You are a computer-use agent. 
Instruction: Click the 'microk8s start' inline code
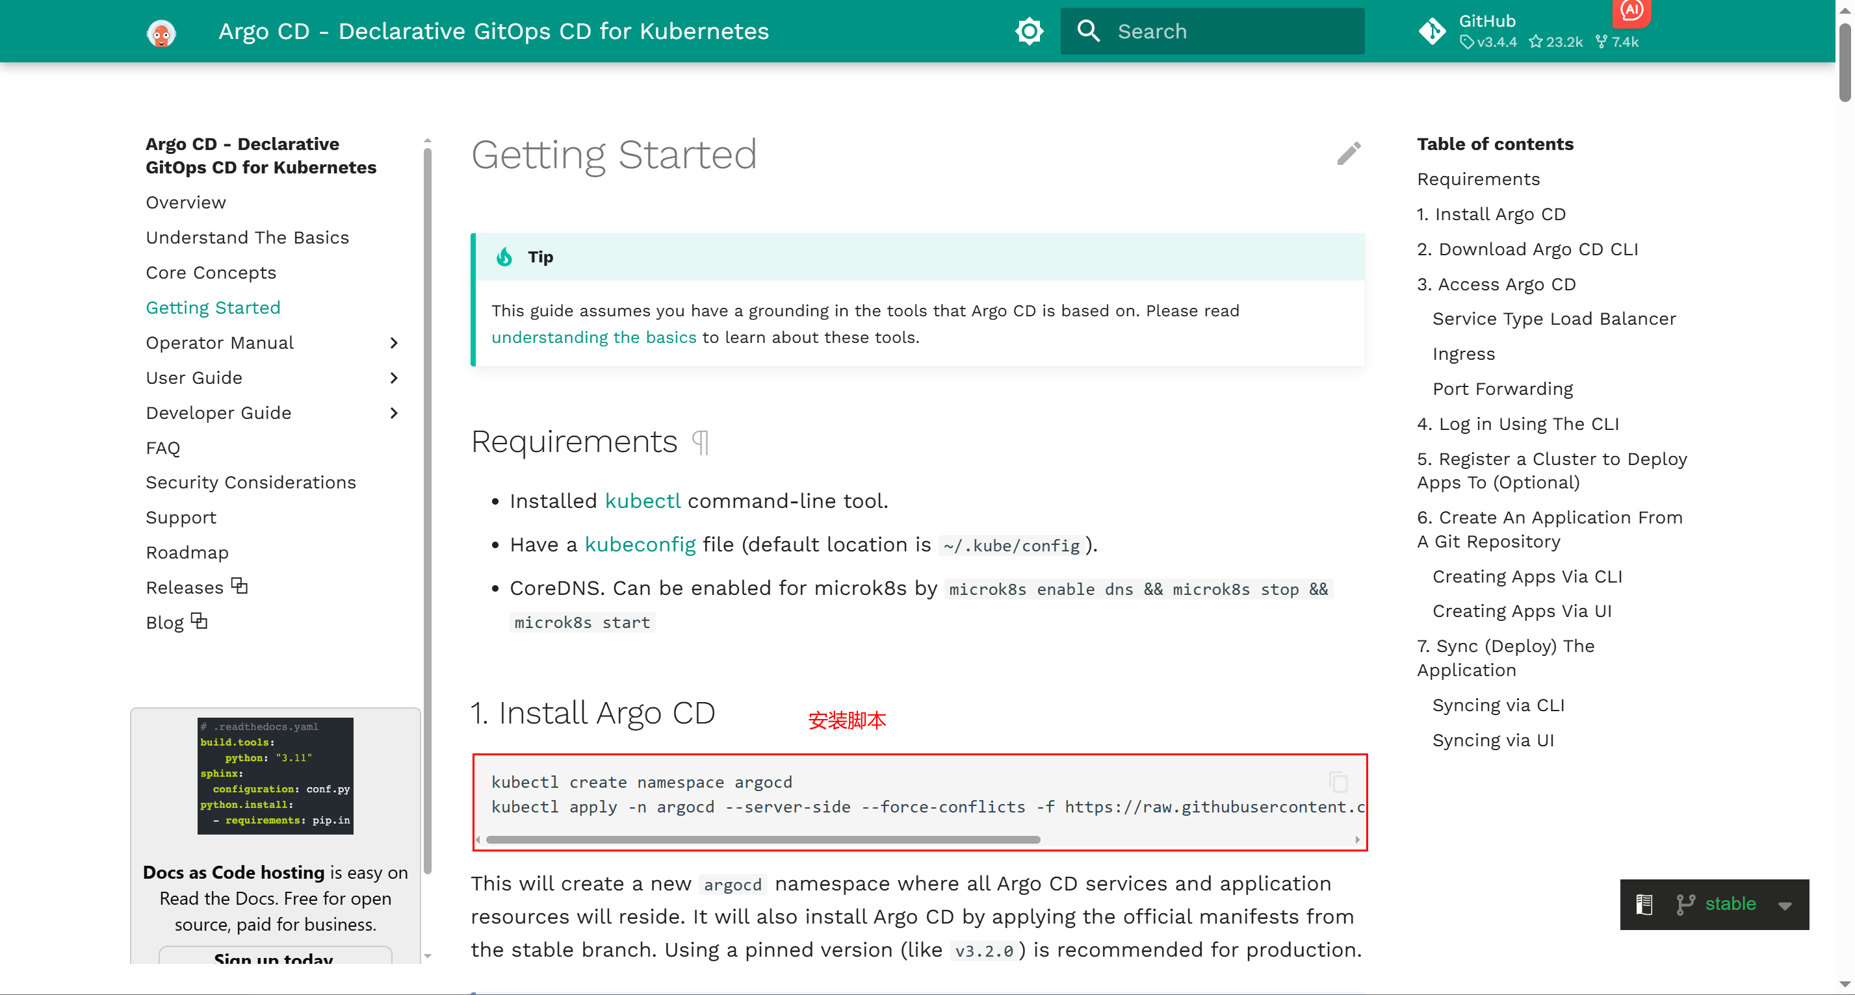(x=582, y=622)
